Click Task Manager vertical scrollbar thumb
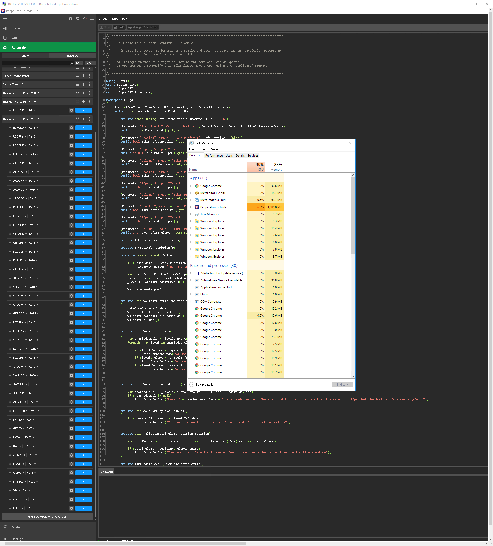Image resolution: width=493 pixels, height=546 pixels. pyautogui.click(x=353, y=215)
